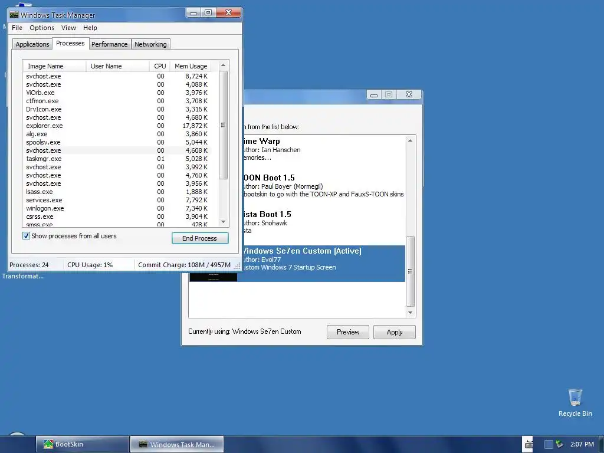
Task: Click the BootSkin taskbar button
Action: (83, 444)
